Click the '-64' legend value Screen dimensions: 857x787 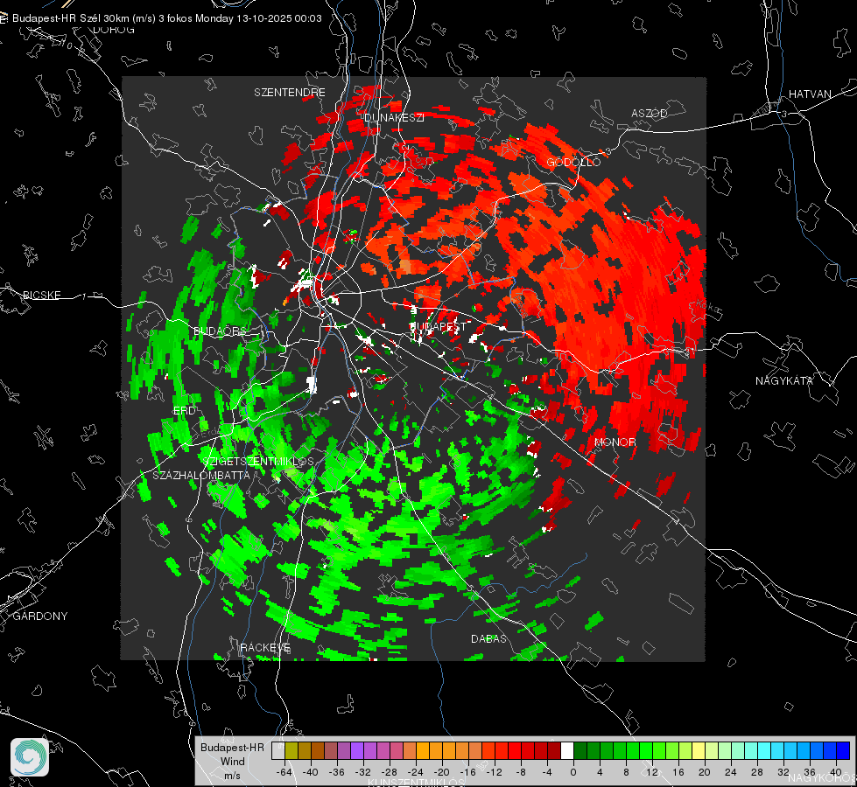284,772
